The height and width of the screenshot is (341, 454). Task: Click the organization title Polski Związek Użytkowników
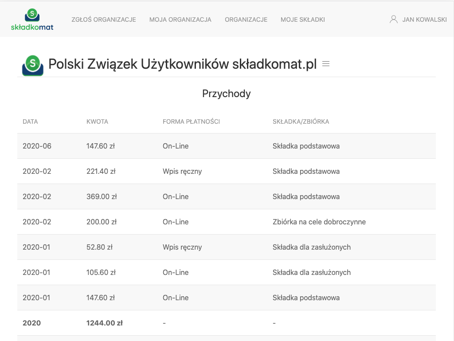click(x=182, y=64)
